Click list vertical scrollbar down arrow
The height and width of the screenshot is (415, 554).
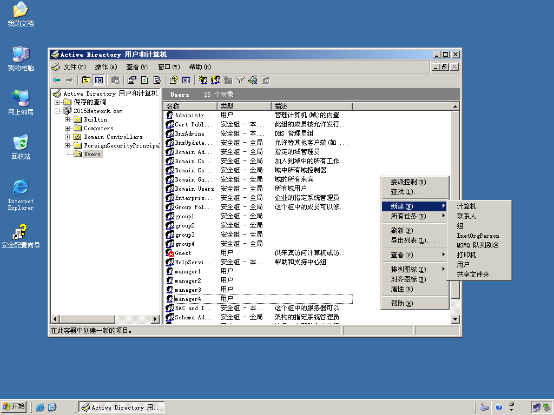click(455, 319)
